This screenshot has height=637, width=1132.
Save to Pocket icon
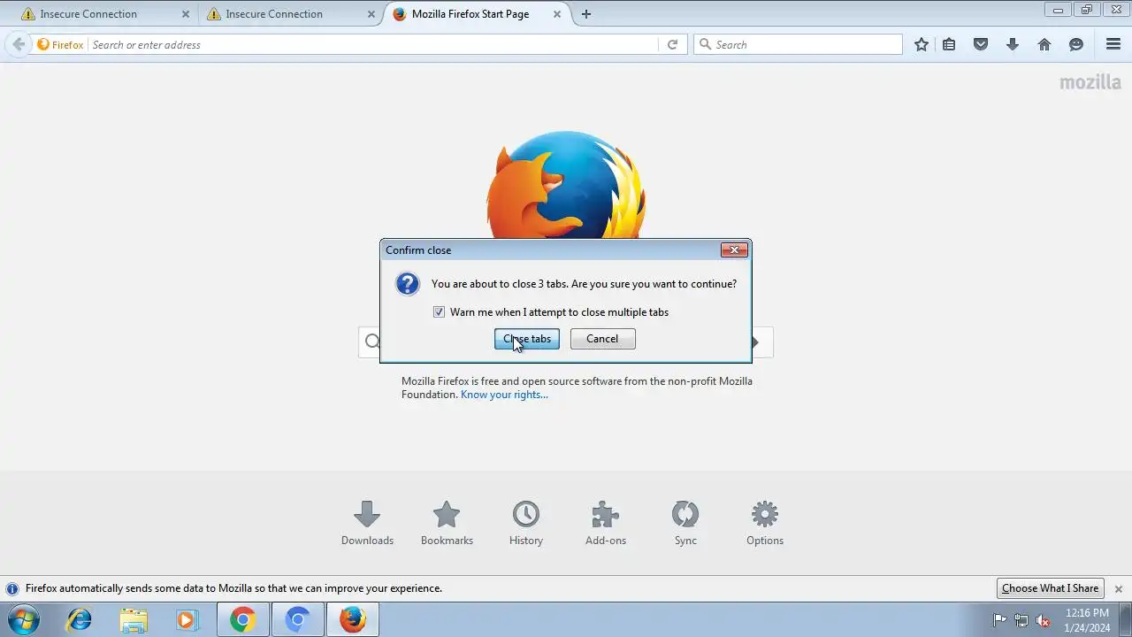pyautogui.click(x=981, y=44)
